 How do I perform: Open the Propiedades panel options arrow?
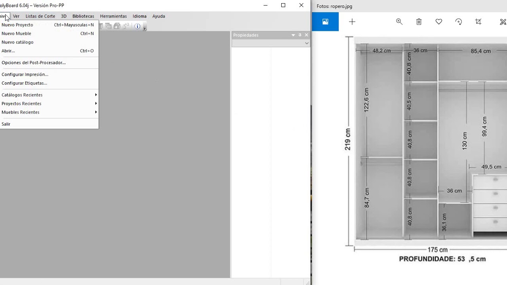(x=293, y=35)
